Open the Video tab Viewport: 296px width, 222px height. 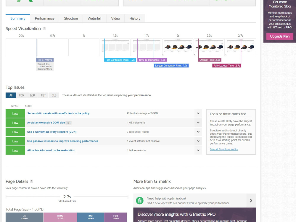click(x=115, y=18)
